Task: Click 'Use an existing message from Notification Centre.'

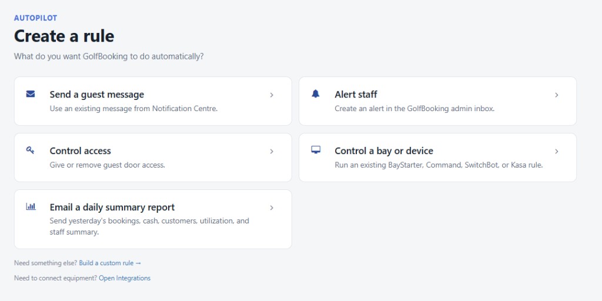Action: 133,109
